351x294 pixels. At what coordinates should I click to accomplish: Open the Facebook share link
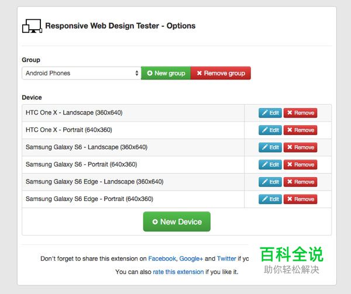(162, 259)
